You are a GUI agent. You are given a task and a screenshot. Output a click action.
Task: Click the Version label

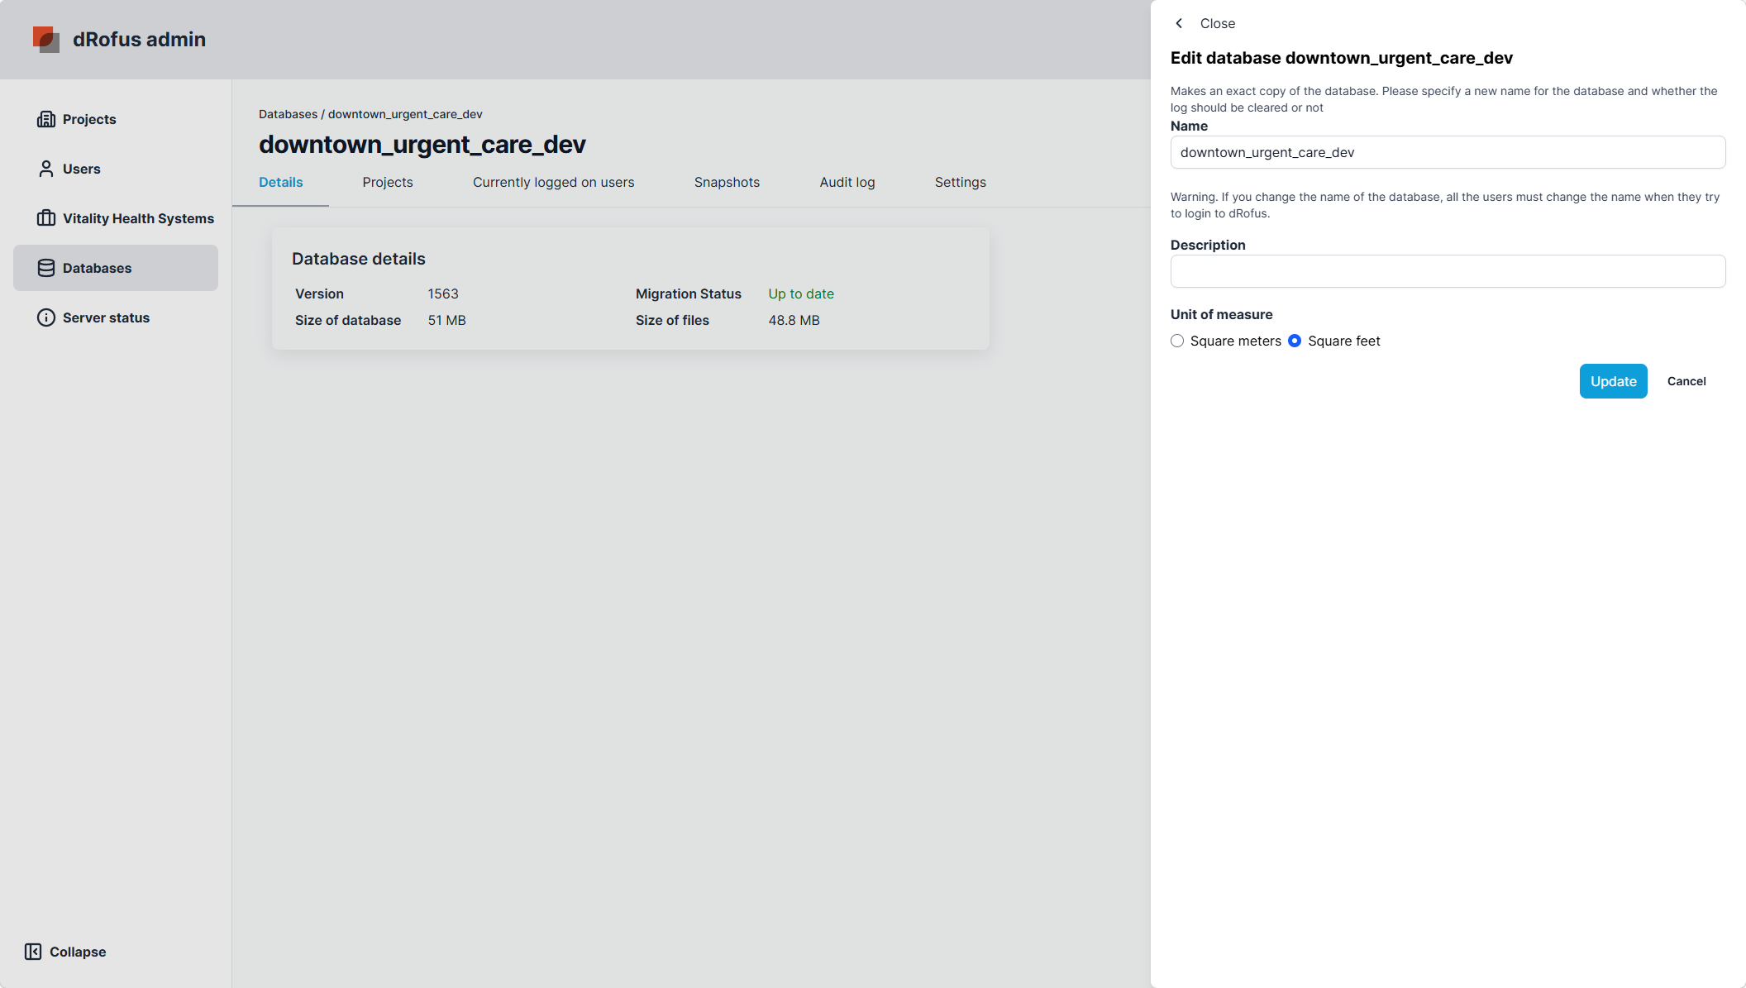click(319, 294)
